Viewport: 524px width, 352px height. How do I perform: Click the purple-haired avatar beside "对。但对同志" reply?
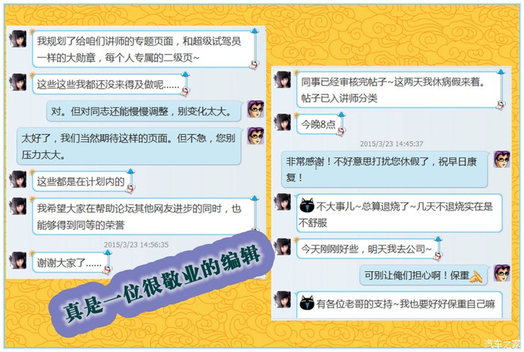256,109
